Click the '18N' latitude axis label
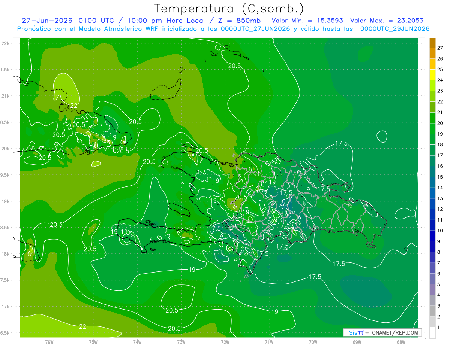This screenshot has width=450, height=347. pos(5,254)
